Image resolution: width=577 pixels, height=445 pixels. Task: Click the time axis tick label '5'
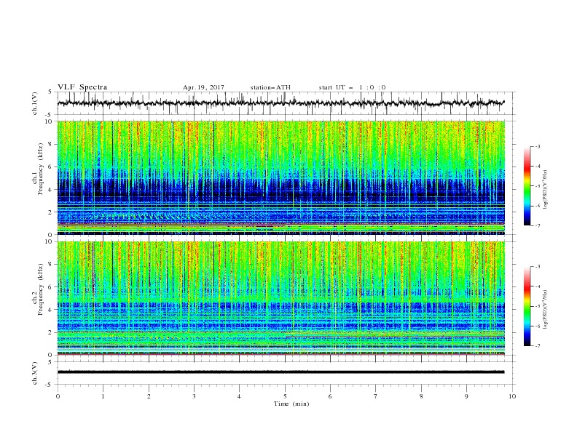click(x=285, y=396)
